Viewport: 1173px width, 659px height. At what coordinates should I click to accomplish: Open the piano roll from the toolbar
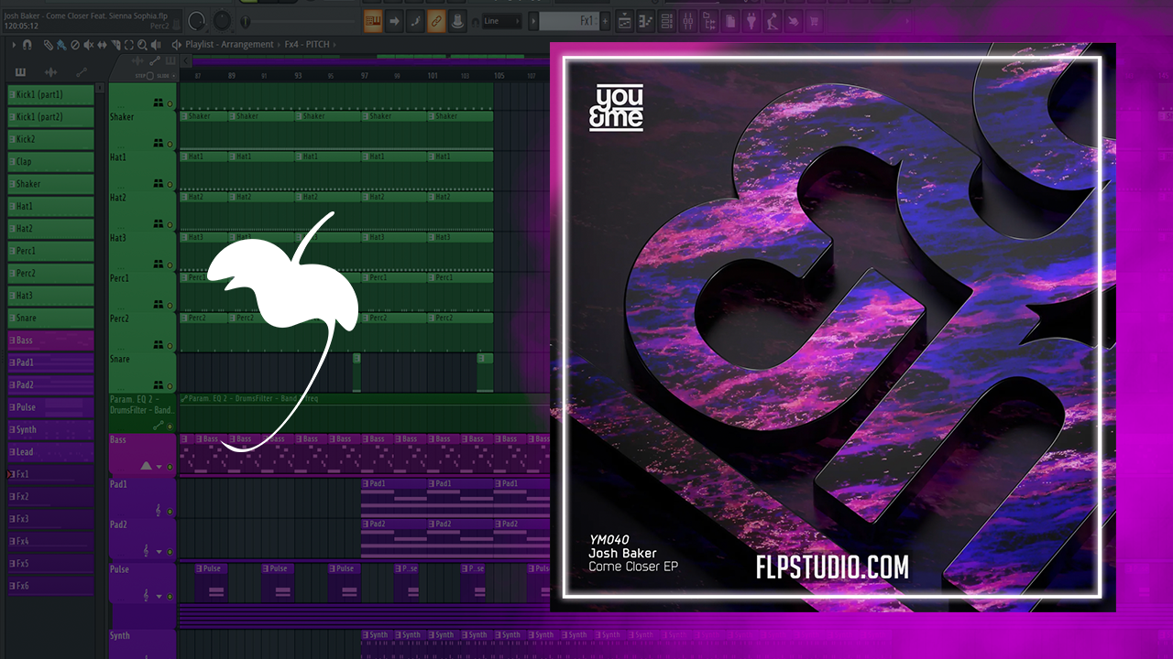pyautogui.click(x=646, y=21)
